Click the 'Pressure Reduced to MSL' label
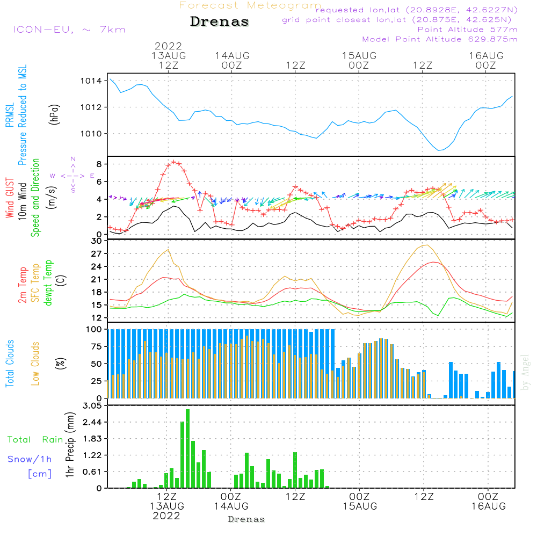This screenshot has height=537, width=537. pos(22,115)
